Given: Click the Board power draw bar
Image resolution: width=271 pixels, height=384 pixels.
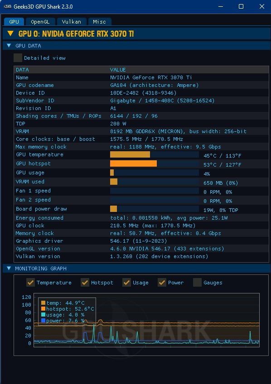Looking at the screenshot, I should tap(155, 209).
